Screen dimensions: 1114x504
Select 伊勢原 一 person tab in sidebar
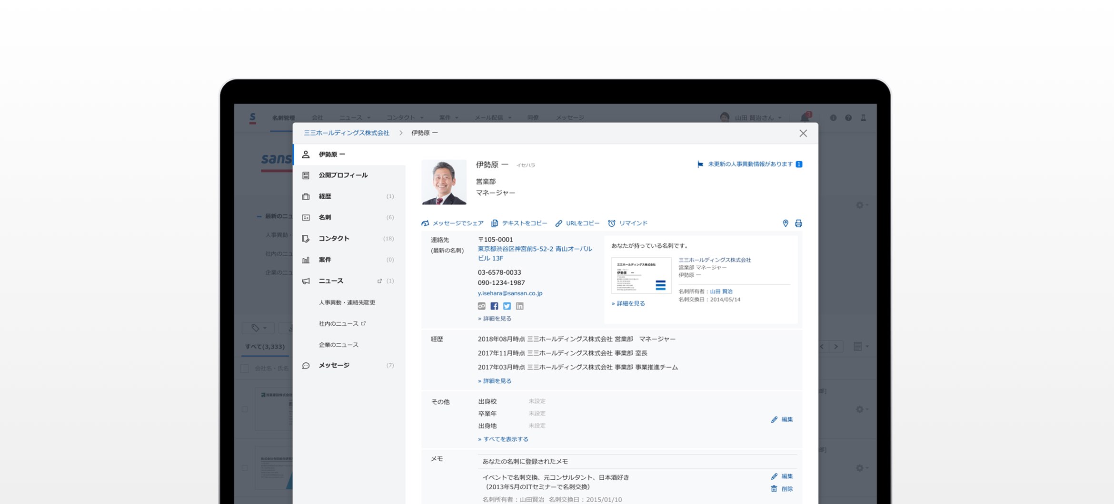coord(349,155)
